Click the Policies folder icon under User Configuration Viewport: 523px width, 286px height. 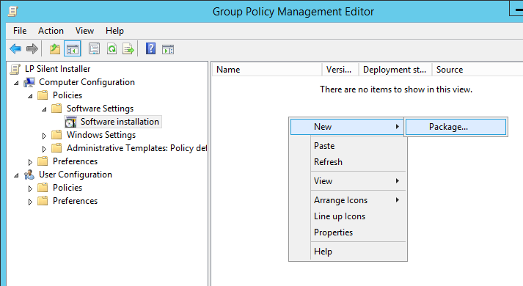pyautogui.click(x=43, y=188)
